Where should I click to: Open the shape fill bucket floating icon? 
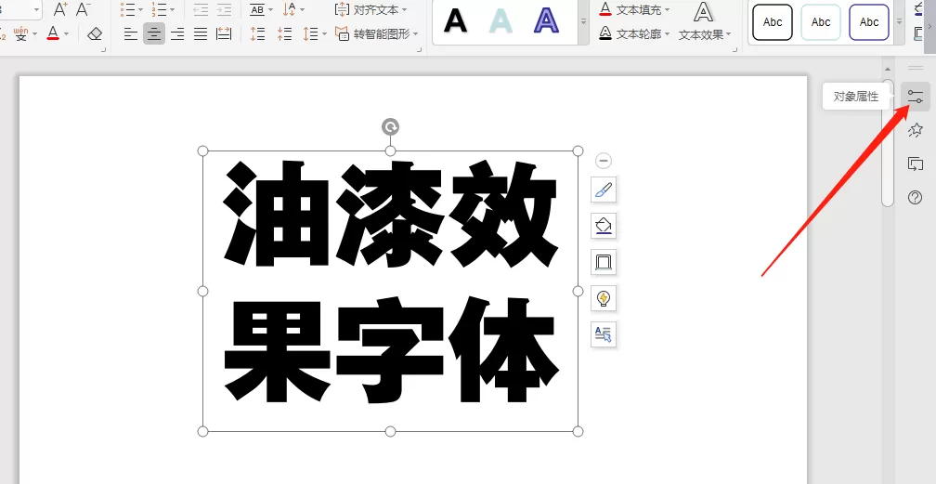pyautogui.click(x=604, y=226)
